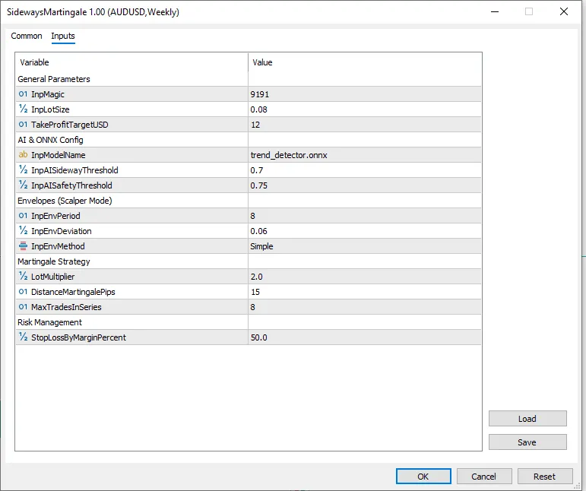This screenshot has height=491, width=586.
Task: Confirm settings with the OK button
Action: click(x=423, y=477)
